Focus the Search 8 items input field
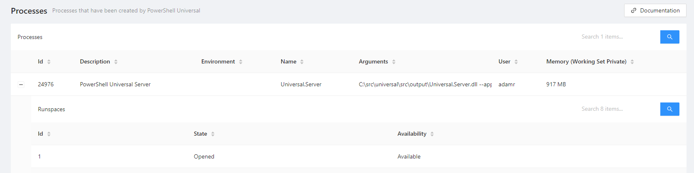Screen dimensions: 694x173 [617, 109]
